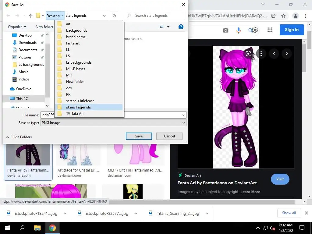Open istockphoto-82577 download options arrow
The height and width of the screenshot is (234, 312).
pyautogui.click(x=136, y=213)
